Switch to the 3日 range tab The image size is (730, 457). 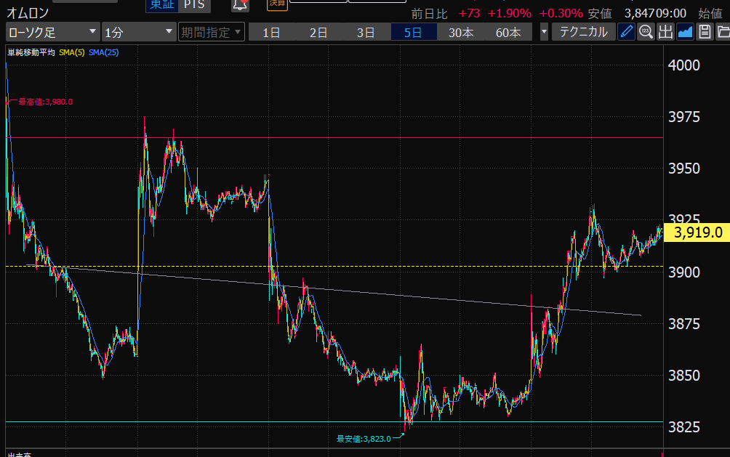[x=366, y=32]
